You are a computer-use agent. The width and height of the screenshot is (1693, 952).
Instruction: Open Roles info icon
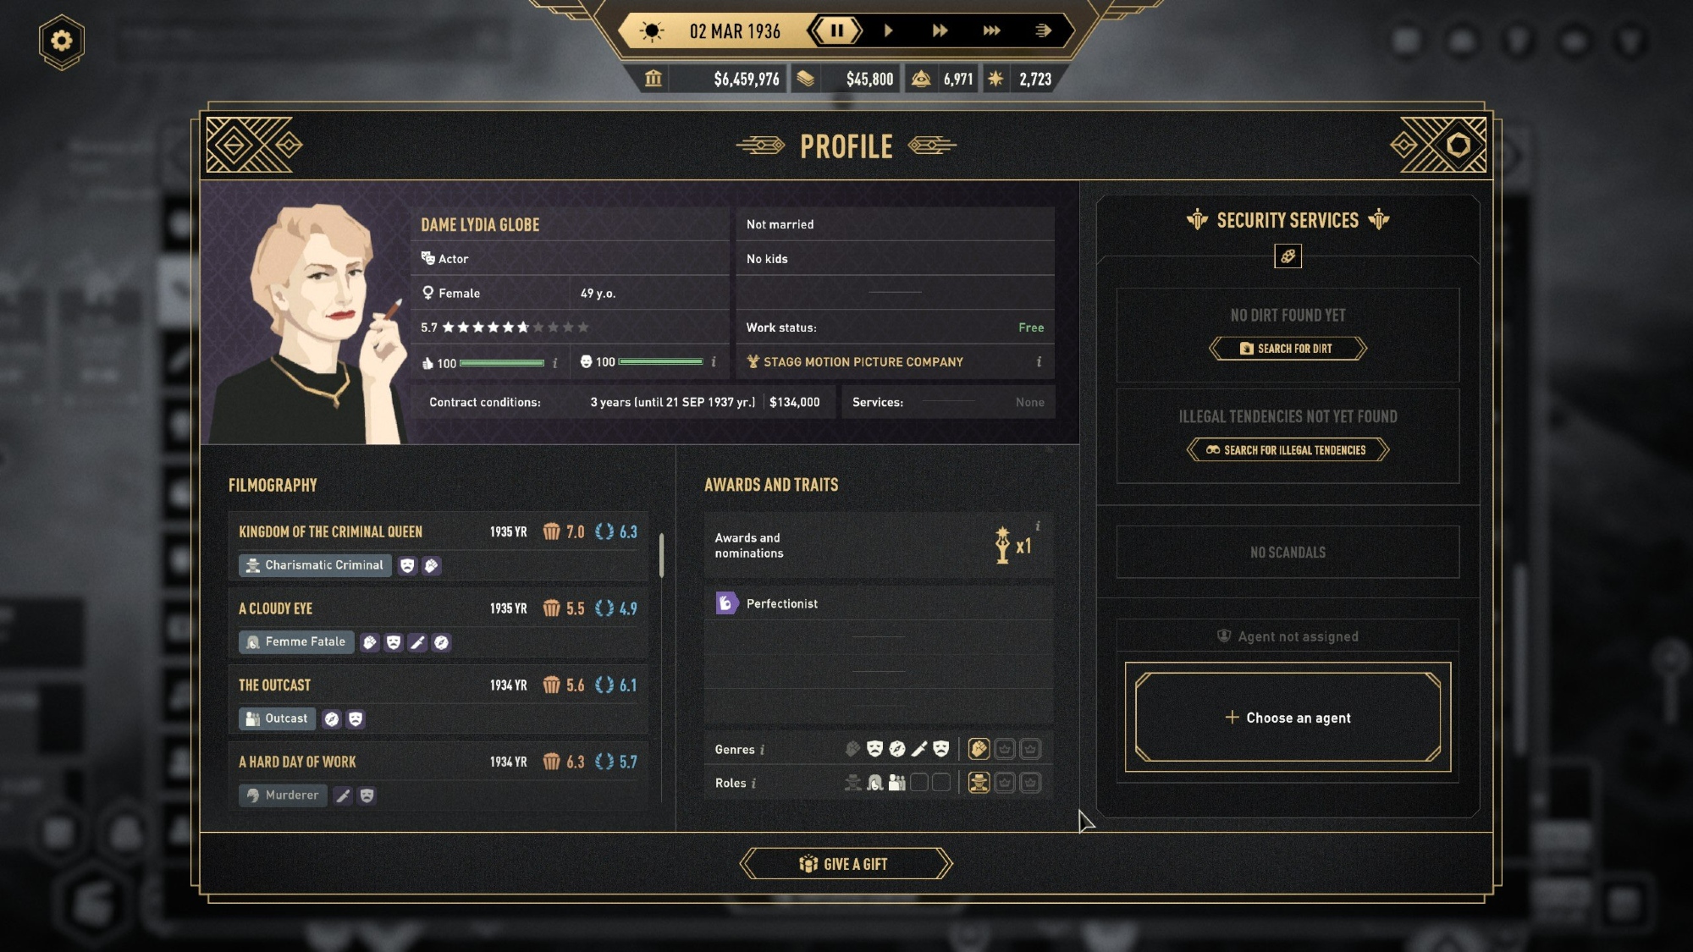pyautogui.click(x=753, y=784)
